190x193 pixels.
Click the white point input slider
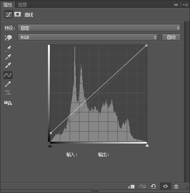point(147,145)
